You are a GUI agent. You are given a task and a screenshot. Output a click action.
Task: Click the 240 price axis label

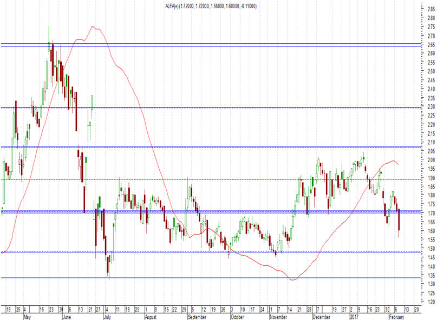click(431, 89)
